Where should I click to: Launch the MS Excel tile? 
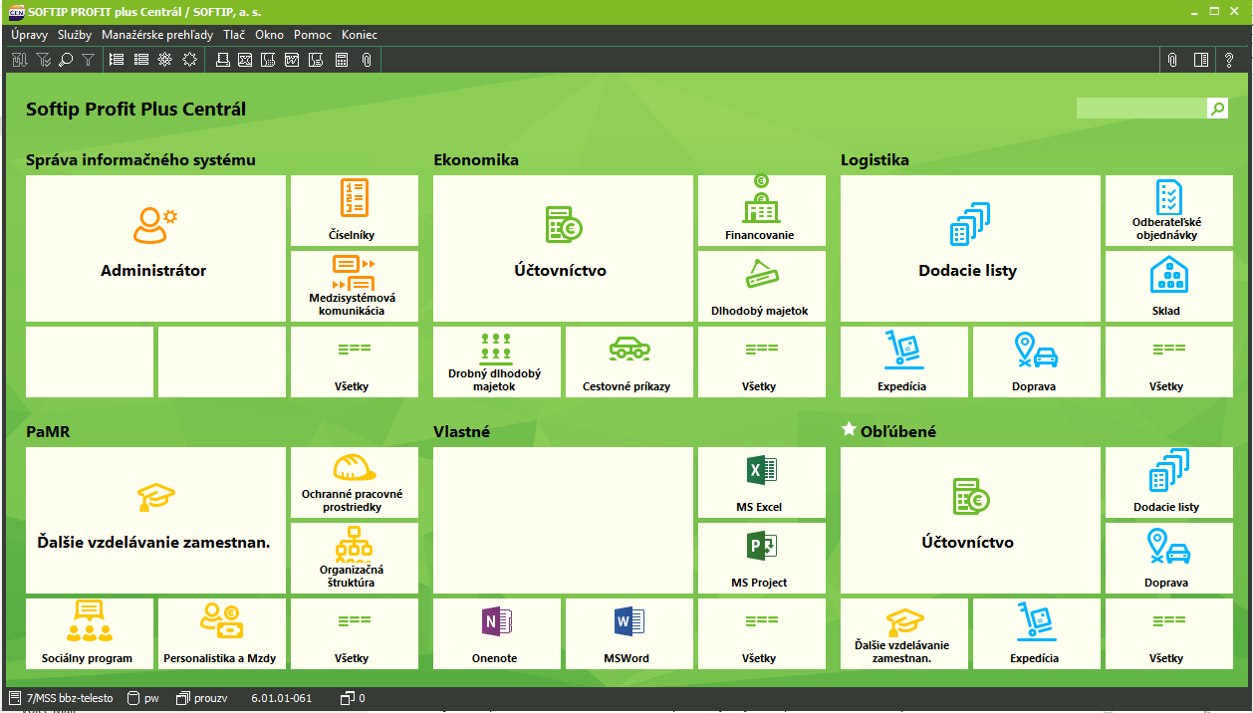761,482
